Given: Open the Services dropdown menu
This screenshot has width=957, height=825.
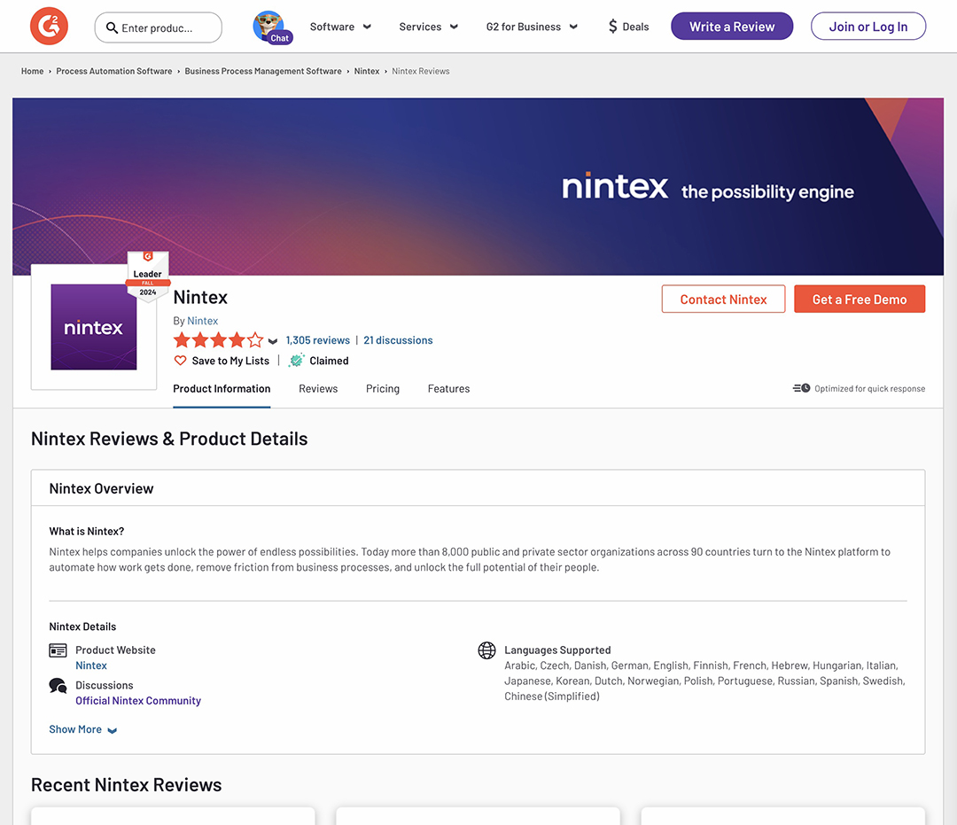Looking at the screenshot, I should click(x=428, y=27).
